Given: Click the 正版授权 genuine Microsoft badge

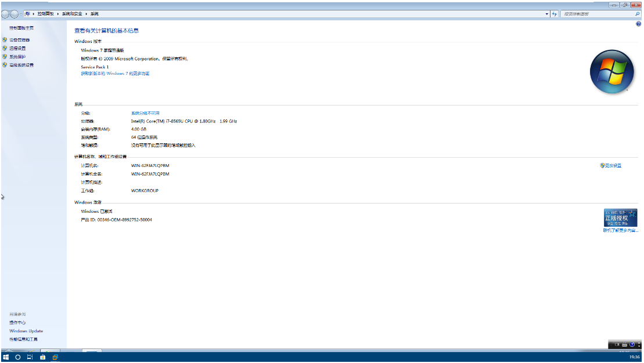Looking at the screenshot, I should [620, 217].
